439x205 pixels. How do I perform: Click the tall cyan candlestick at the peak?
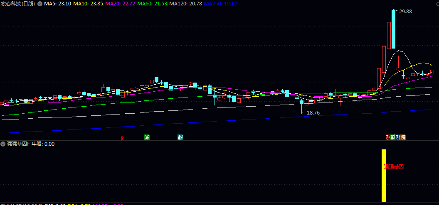tap(394, 29)
